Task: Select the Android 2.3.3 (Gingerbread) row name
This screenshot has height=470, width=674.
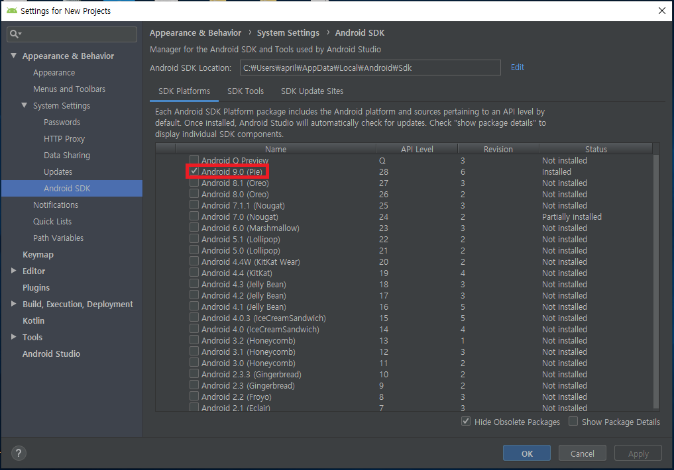Action: pos(251,374)
